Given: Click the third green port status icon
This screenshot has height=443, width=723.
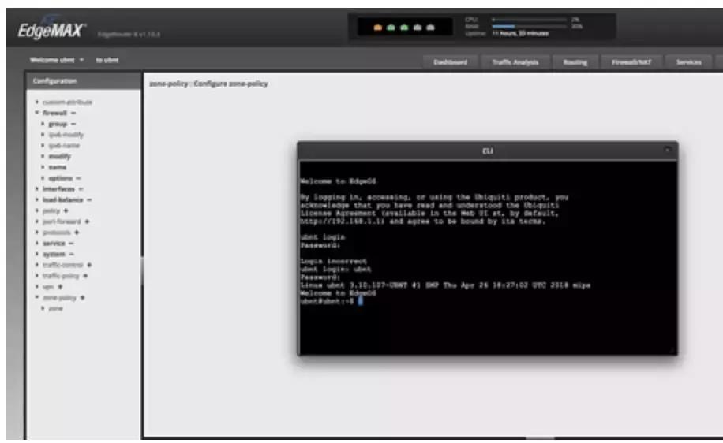Looking at the screenshot, I should click(x=404, y=28).
